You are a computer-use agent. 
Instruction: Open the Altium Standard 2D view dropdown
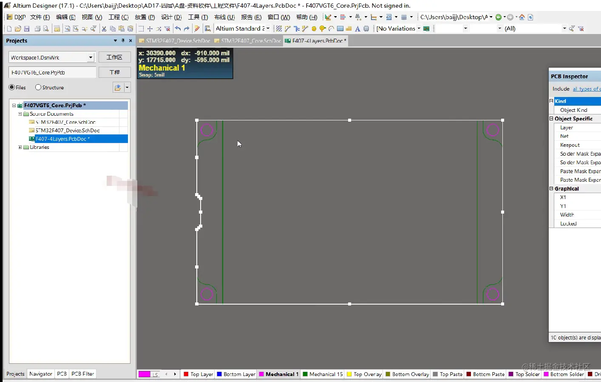[268, 29]
